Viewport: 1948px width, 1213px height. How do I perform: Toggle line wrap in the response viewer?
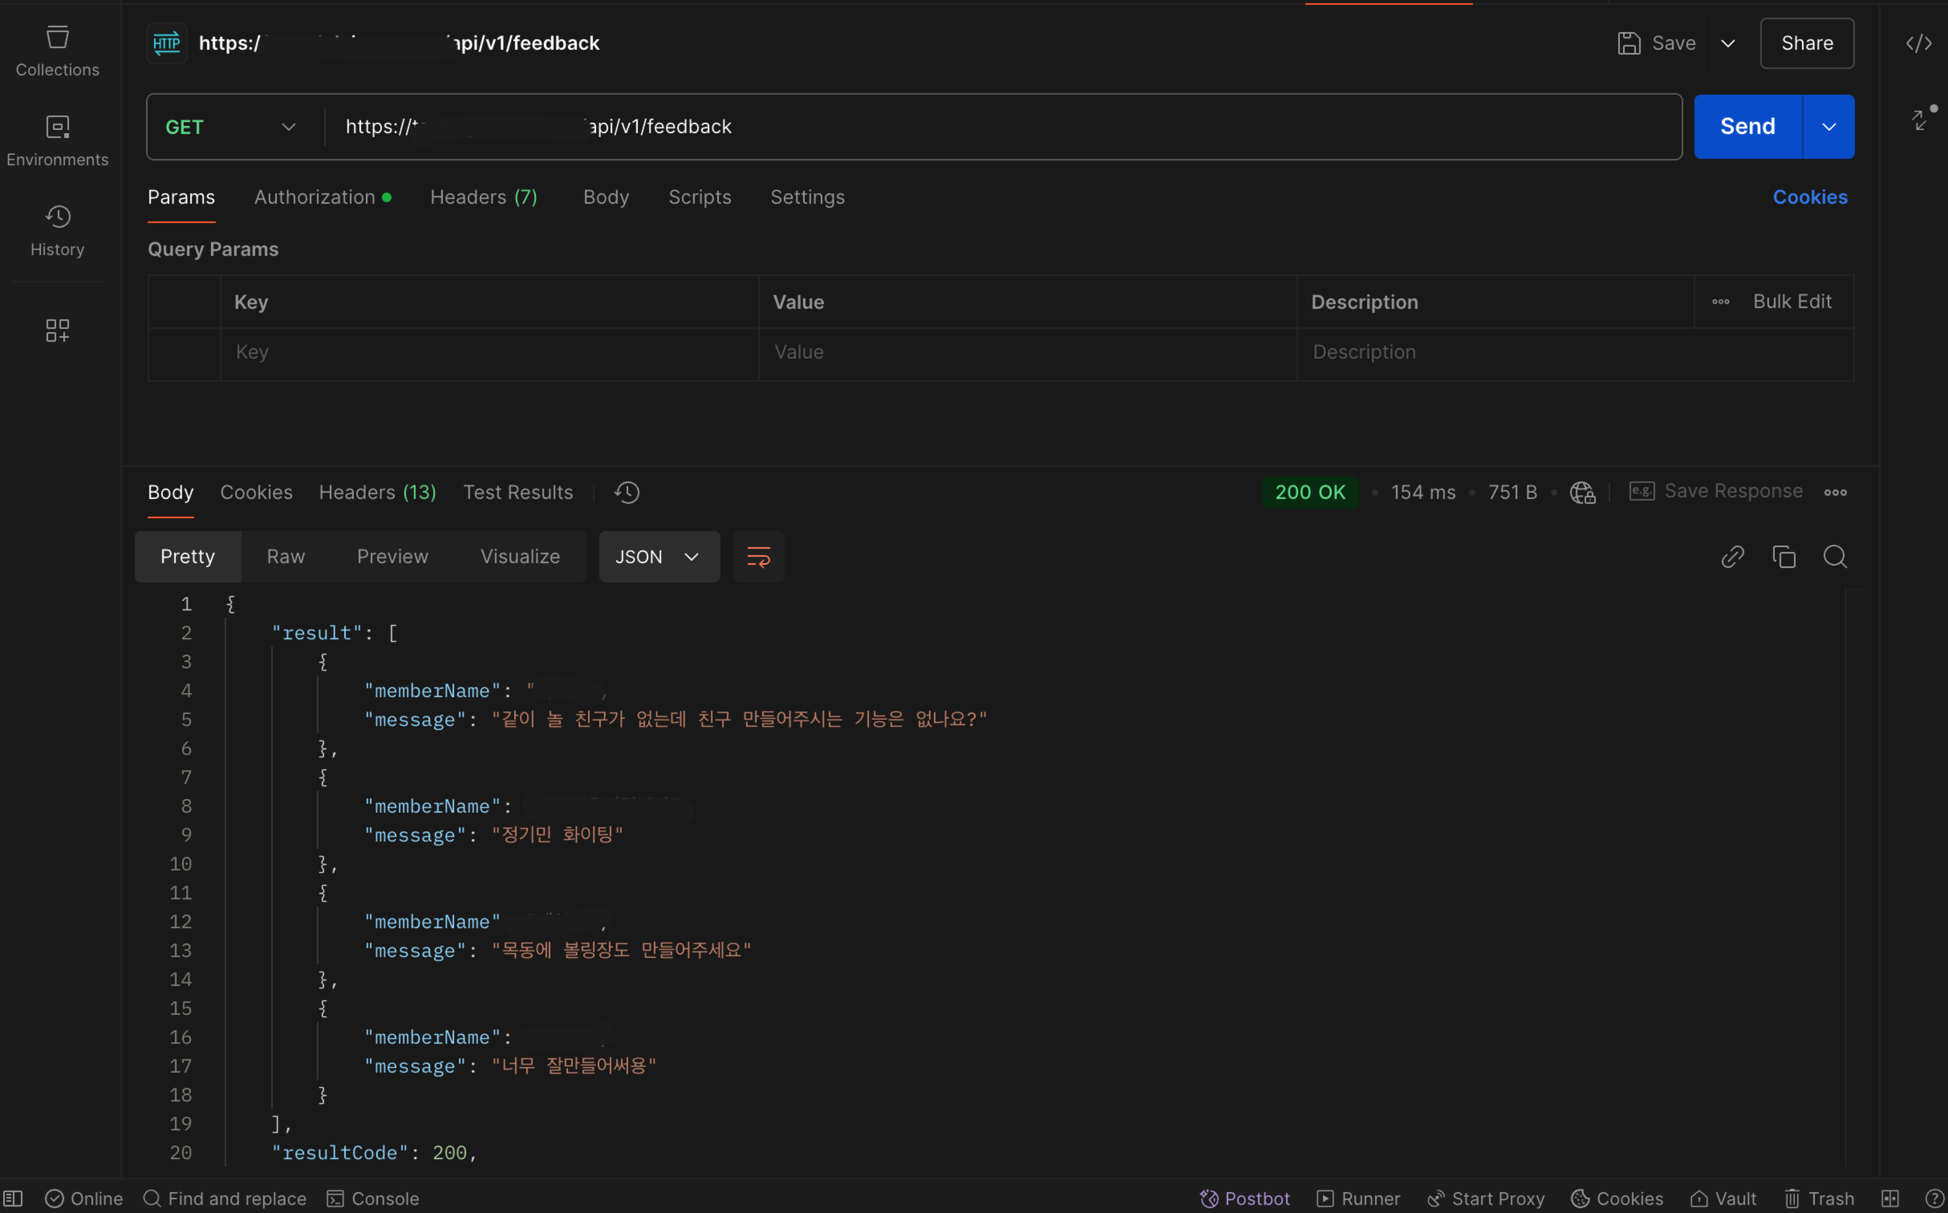point(758,557)
